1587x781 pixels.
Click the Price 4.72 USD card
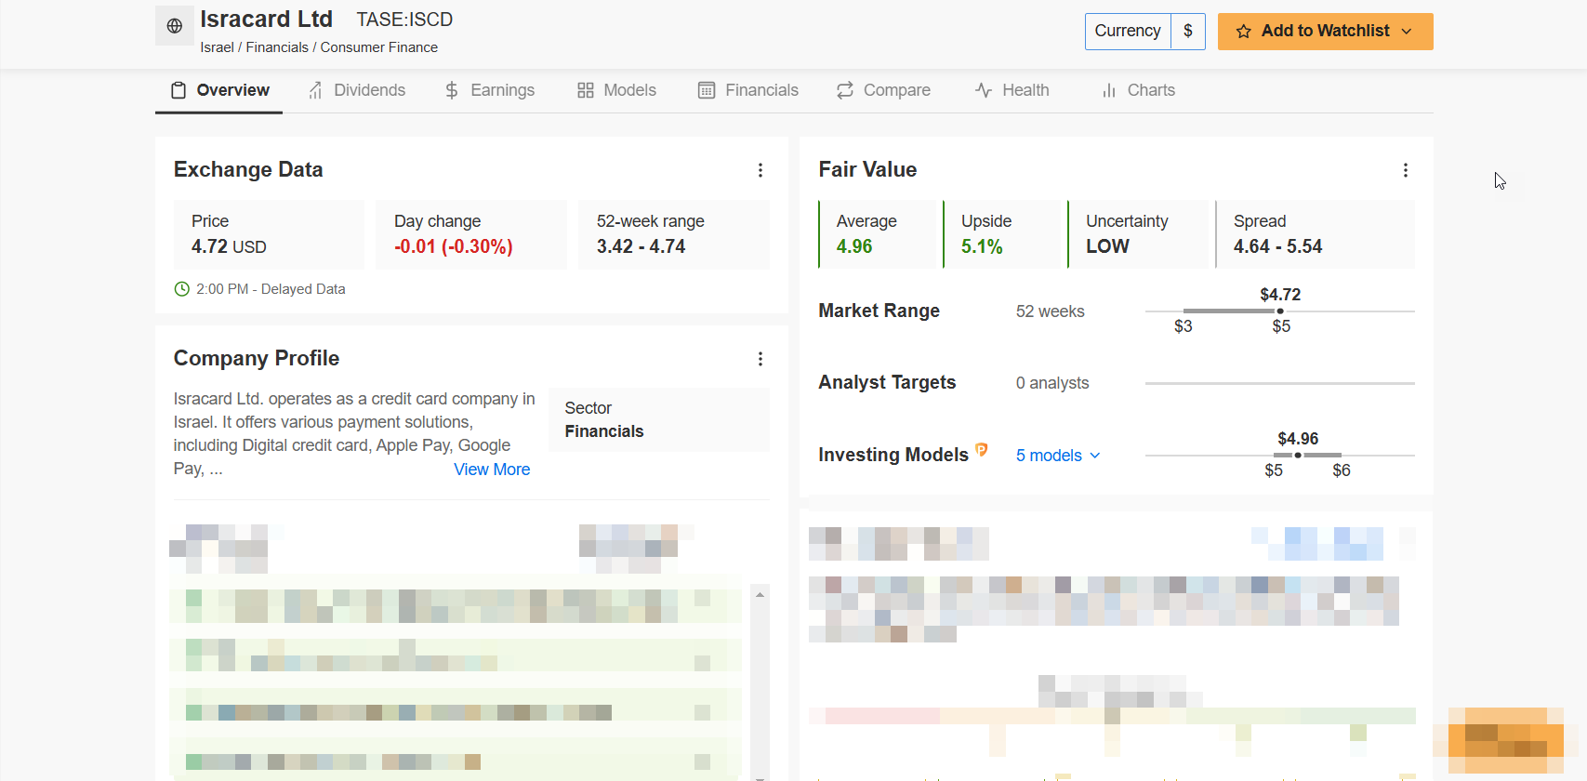[x=269, y=234]
